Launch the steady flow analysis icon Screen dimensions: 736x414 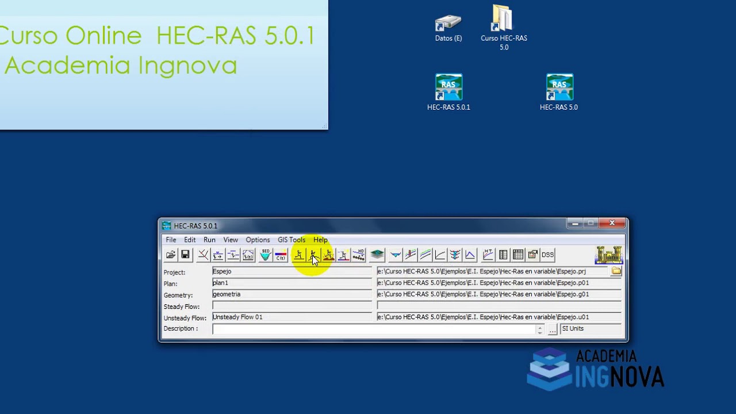tap(298, 255)
